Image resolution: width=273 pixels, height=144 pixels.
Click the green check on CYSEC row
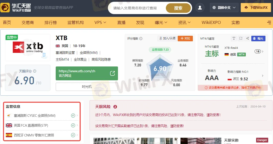(73, 116)
